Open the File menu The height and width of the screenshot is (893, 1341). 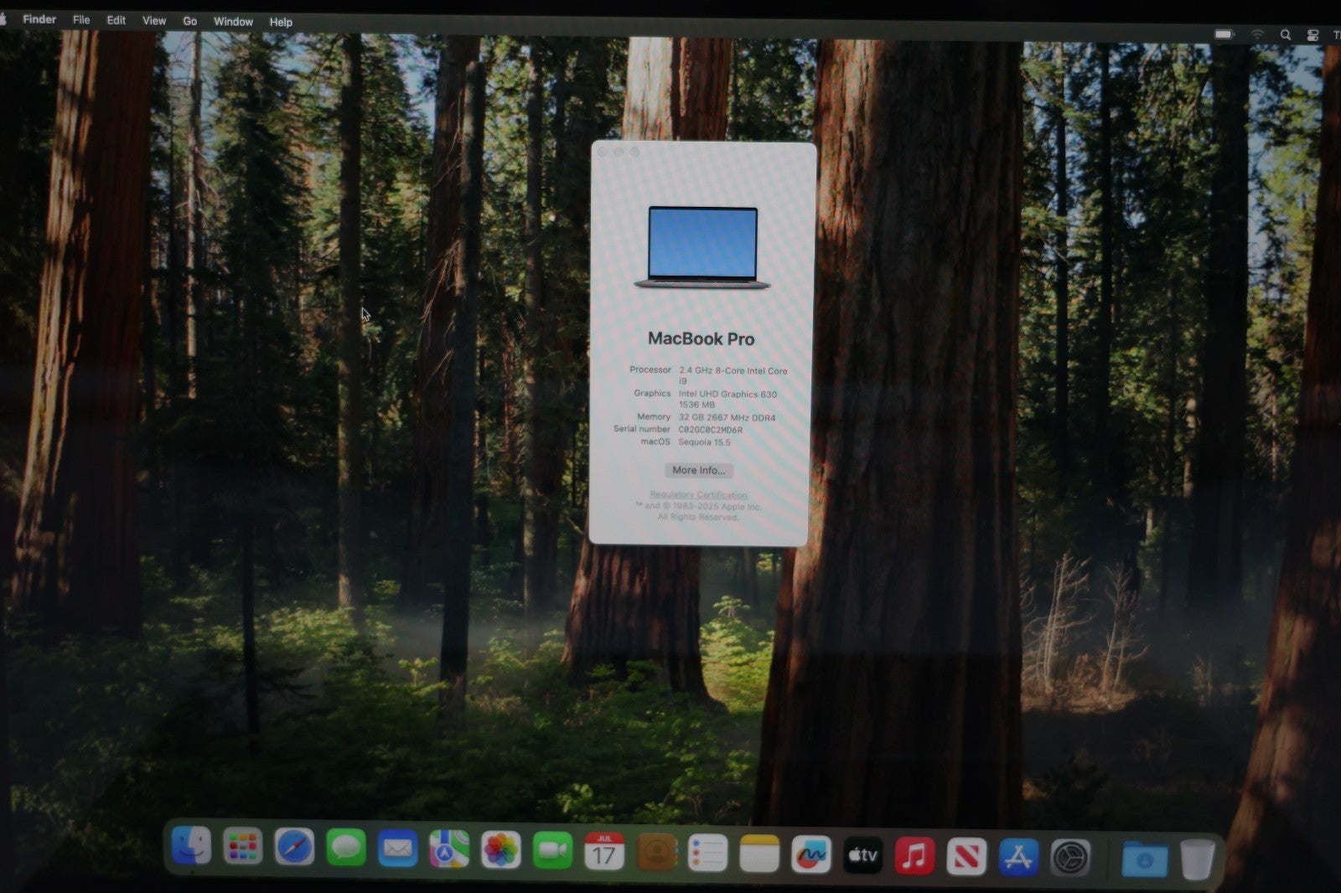tap(81, 20)
